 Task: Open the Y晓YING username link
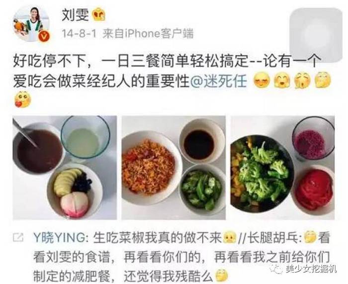[59, 238]
